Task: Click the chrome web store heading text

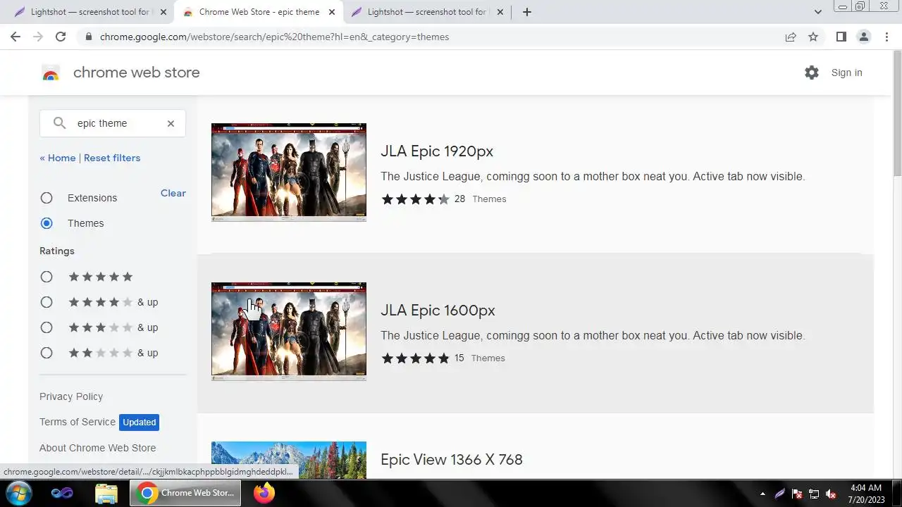Action: (x=137, y=73)
